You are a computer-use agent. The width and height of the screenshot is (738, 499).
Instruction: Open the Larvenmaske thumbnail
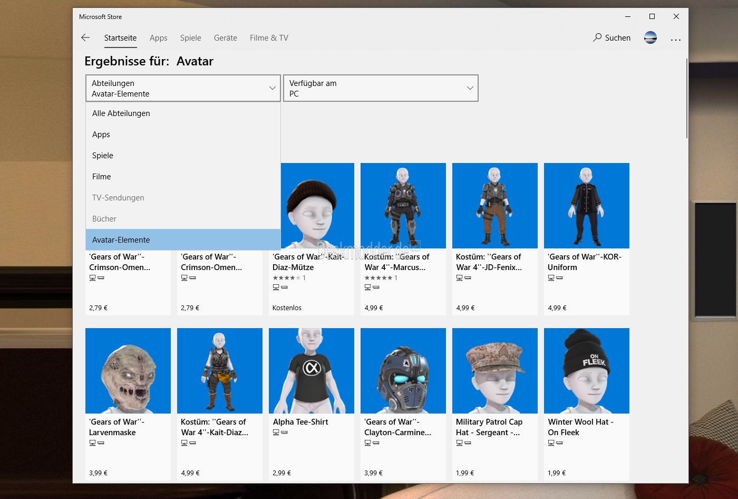128,371
